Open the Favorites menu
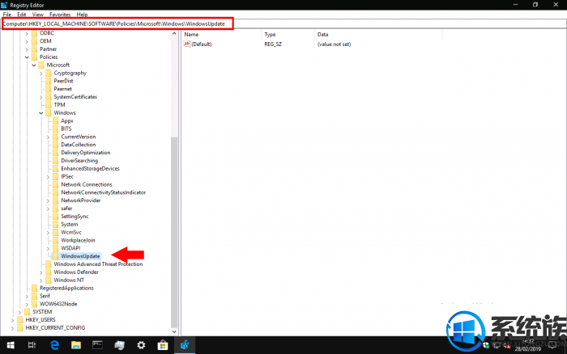The image size is (567, 354). [60, 15]
